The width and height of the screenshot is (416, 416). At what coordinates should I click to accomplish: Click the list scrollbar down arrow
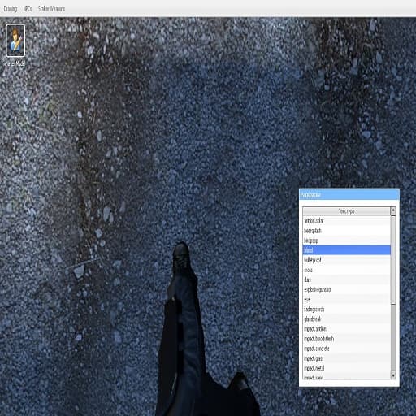[x=393, y=375]
